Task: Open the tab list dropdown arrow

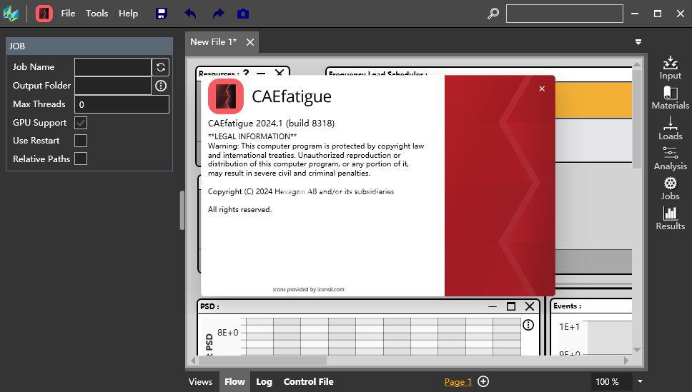Action: (638, 42)
